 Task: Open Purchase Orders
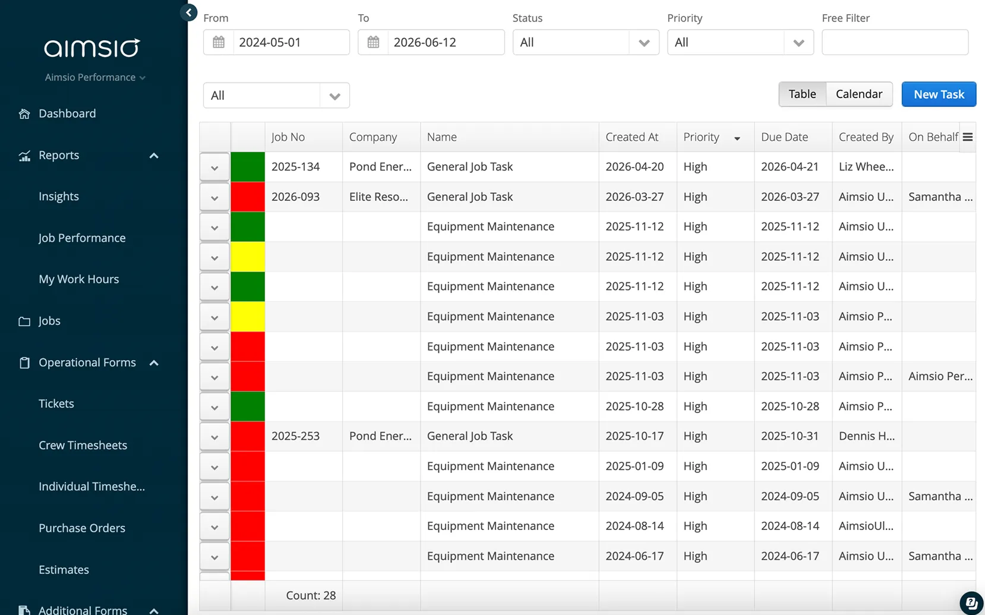pos(82,528)
